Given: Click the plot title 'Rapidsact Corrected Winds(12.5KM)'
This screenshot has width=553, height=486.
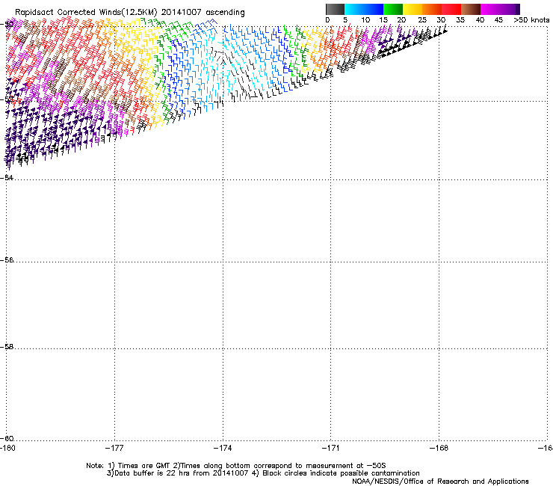Looking at the screenshot, I should (86, 13).
